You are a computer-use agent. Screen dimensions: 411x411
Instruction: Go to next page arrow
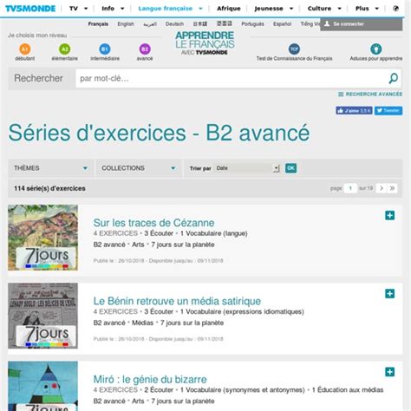pos(382,188)
